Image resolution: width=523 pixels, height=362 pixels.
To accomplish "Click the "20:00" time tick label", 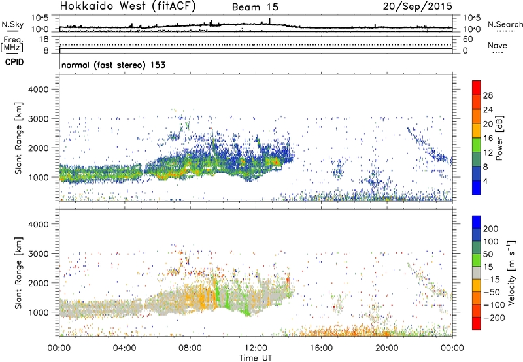I will coord(387,348).
